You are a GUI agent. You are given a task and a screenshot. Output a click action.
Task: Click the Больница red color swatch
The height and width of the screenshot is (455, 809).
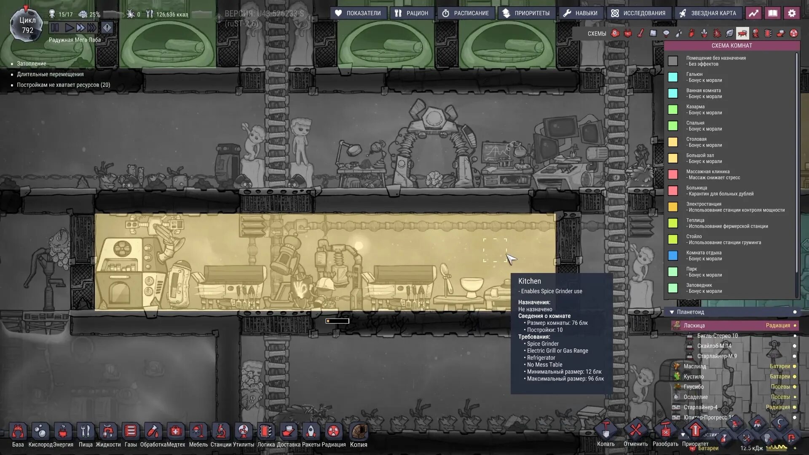pos(673,191)
